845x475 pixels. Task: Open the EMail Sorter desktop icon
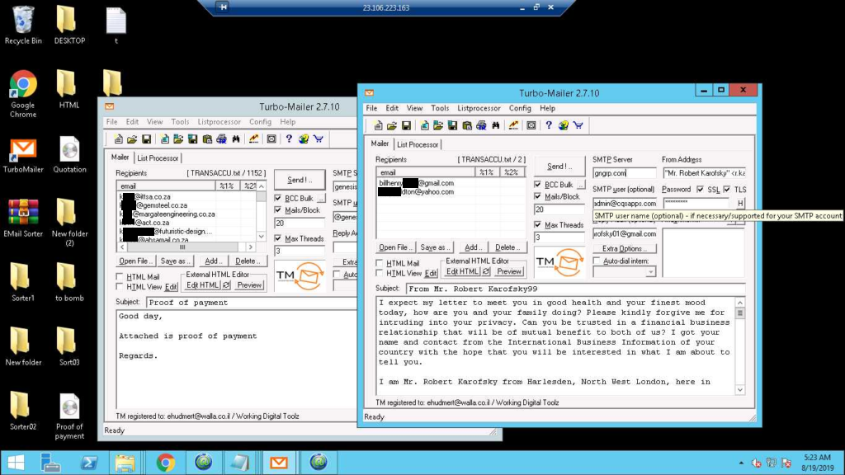(23, 218)
